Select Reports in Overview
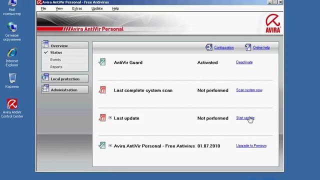 (56, 66)
